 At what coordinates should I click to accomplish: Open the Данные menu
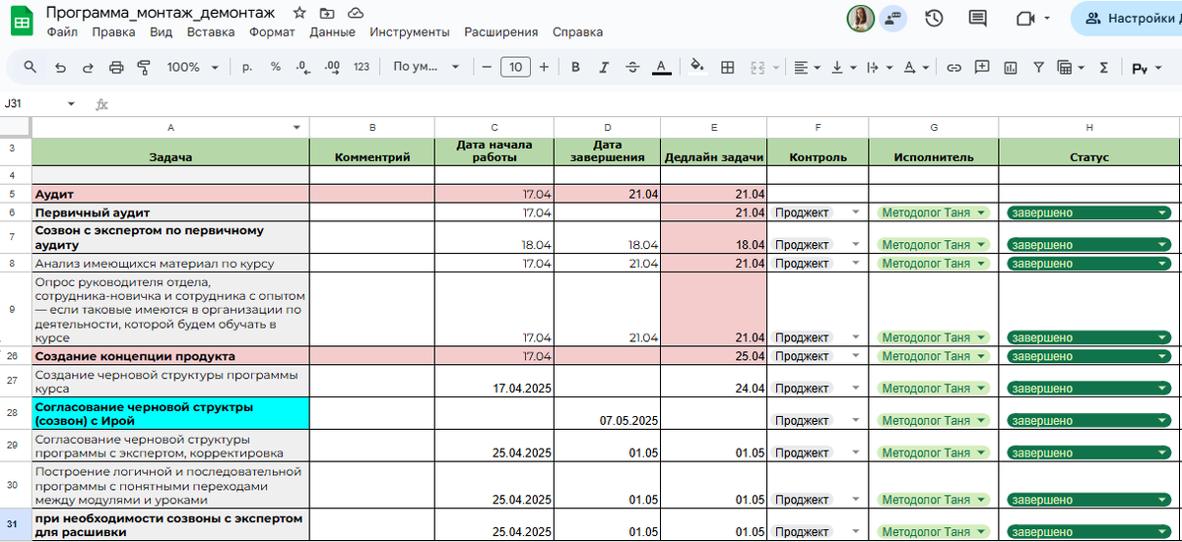click(x=332, y=31)
